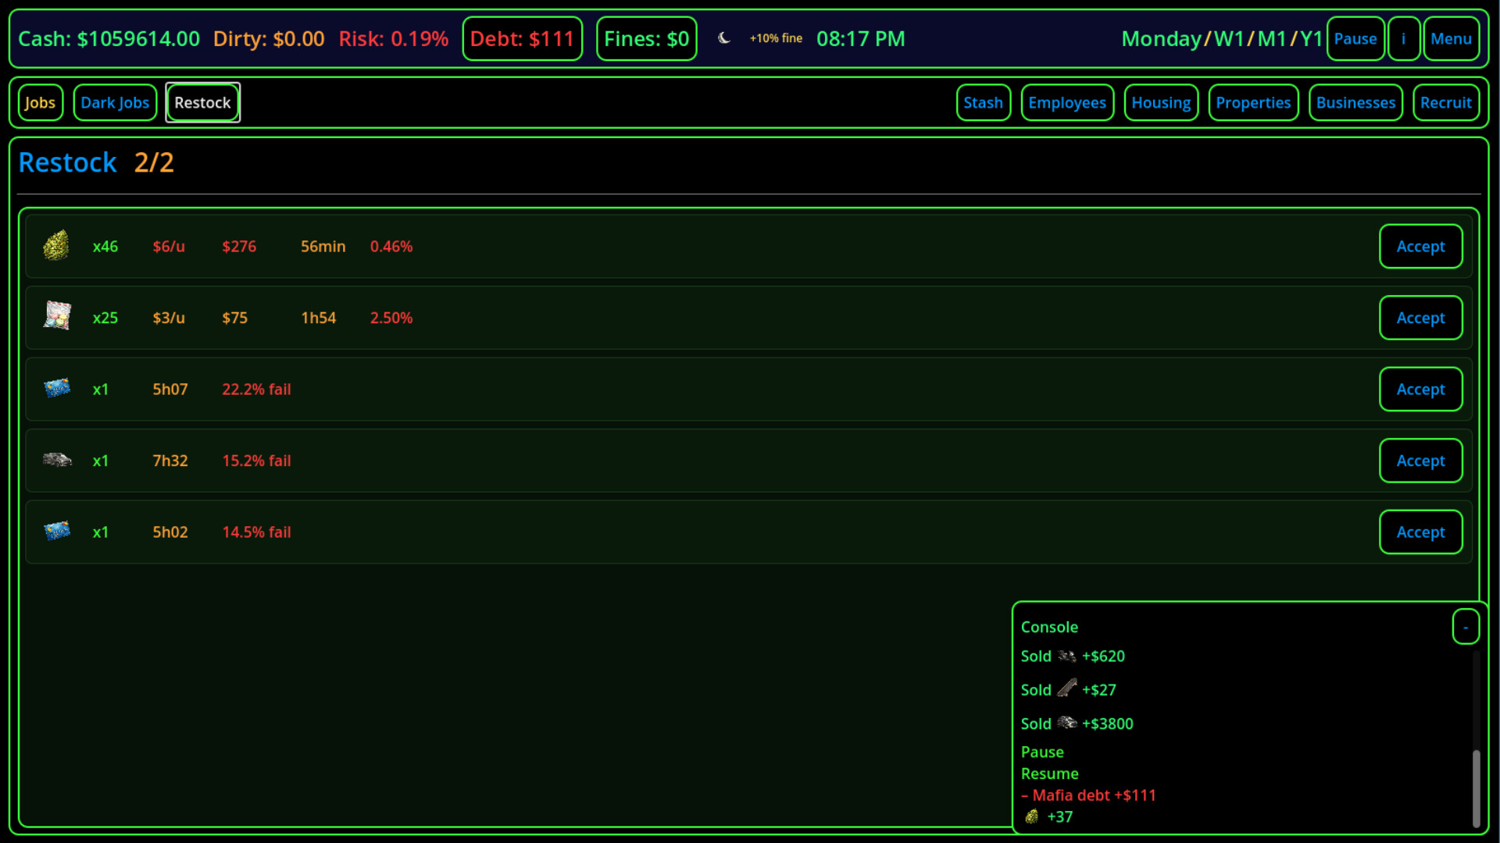Click the weed icon in console log

[1032, 816]
